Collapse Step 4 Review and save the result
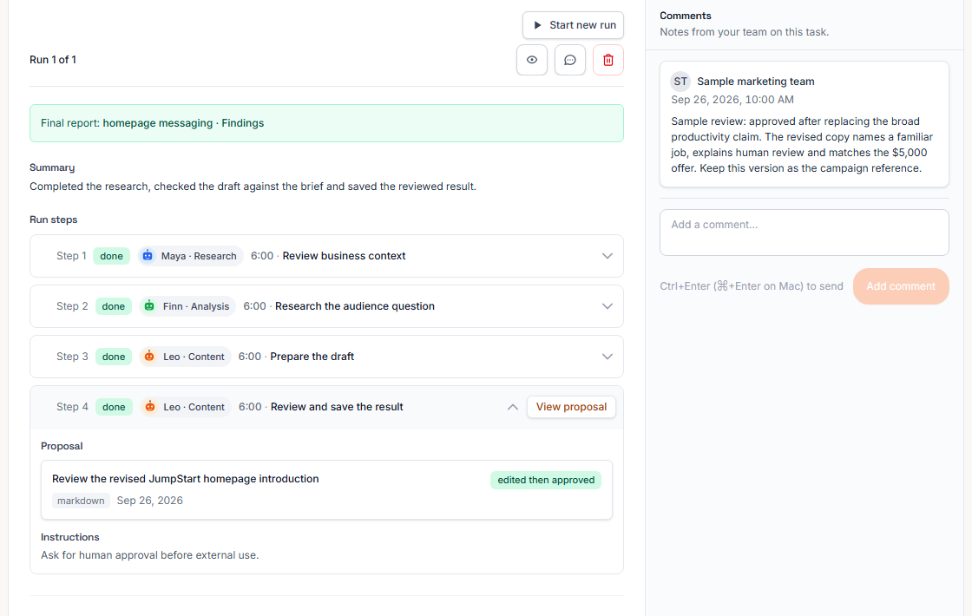This screenshot has height=616, width=972. 513,407
